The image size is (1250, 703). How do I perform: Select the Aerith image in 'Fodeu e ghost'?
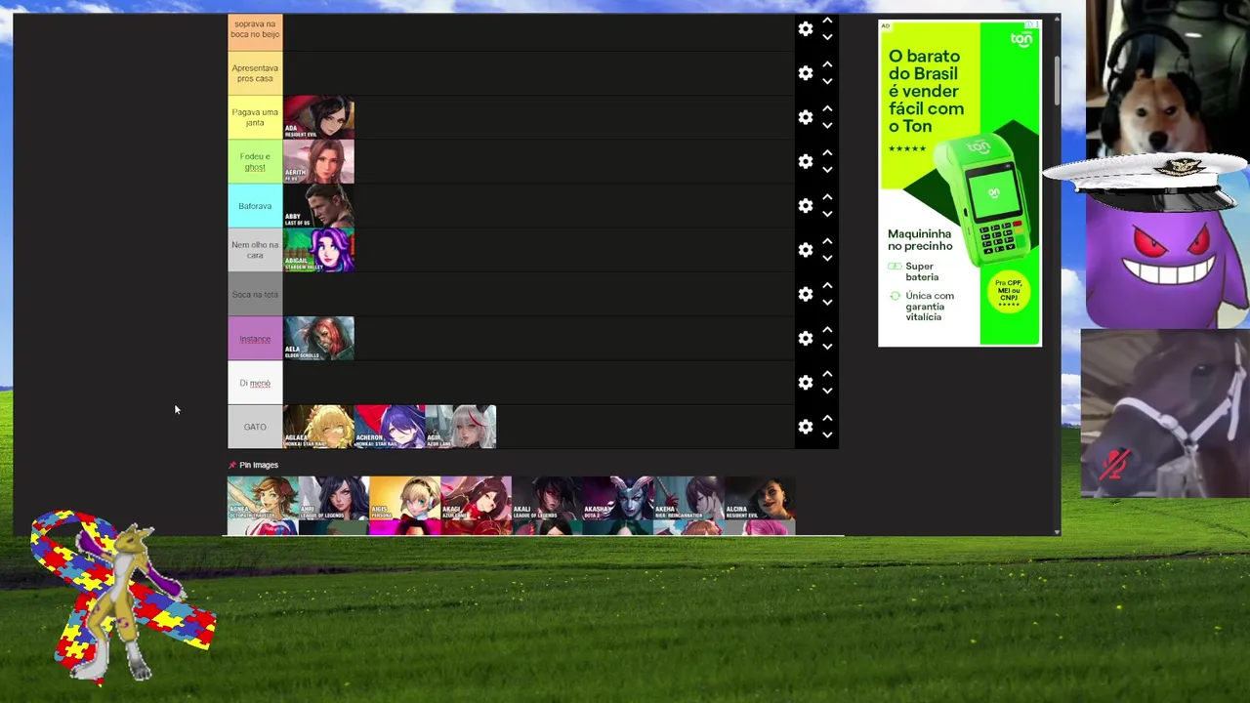point(318,161)
